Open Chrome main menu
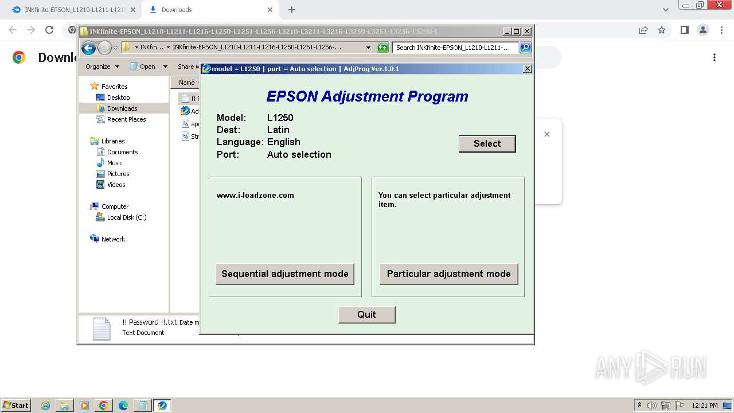The height and width of the screenshot is (413, 734). point(720,30)
